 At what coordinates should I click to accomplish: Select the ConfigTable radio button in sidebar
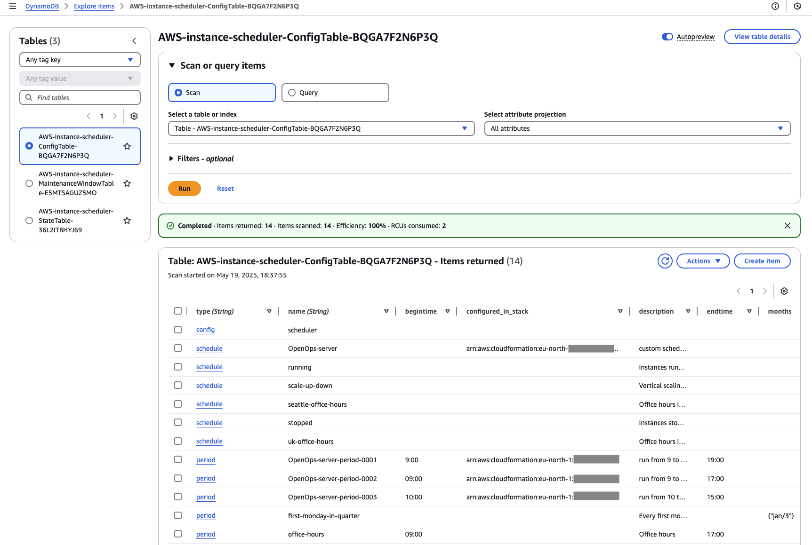click(x=29, y=146)
